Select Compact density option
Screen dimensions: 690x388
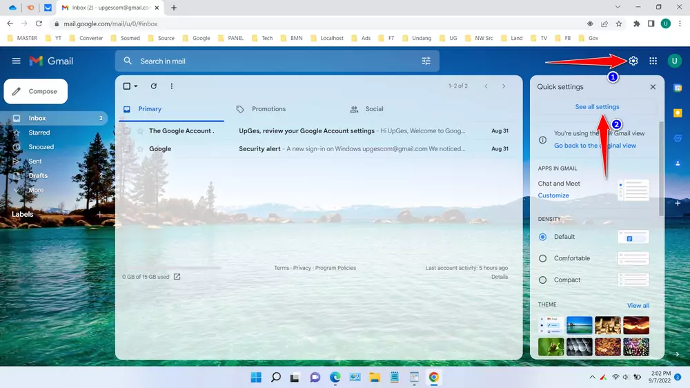pyautogui.click(x=542, y=280)
